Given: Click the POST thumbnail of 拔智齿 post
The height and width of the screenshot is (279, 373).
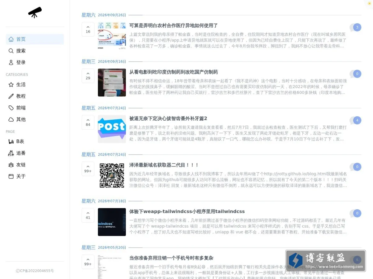Looking at the screenshot, I should pos(112,129).
